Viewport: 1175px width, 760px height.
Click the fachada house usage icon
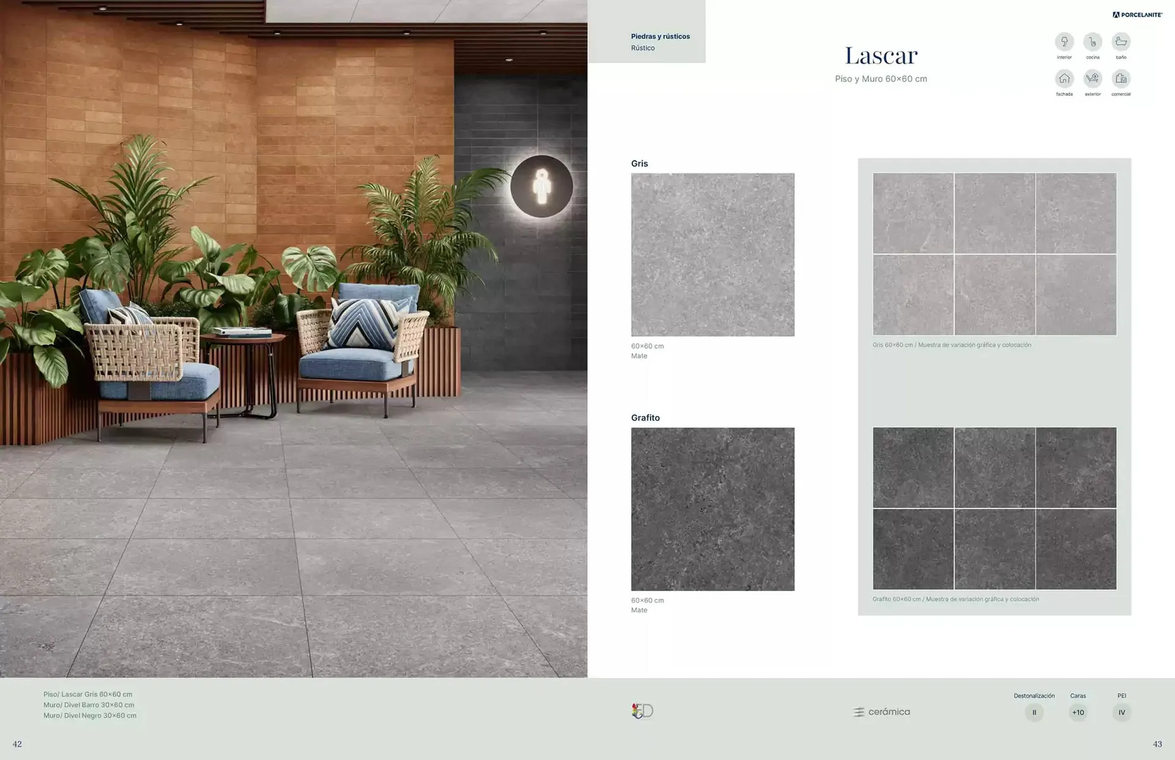pyautogui.click(x=1064, y=79)
